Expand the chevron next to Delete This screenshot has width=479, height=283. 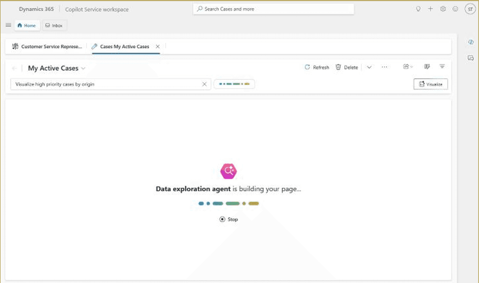click(x=369, y=67)
